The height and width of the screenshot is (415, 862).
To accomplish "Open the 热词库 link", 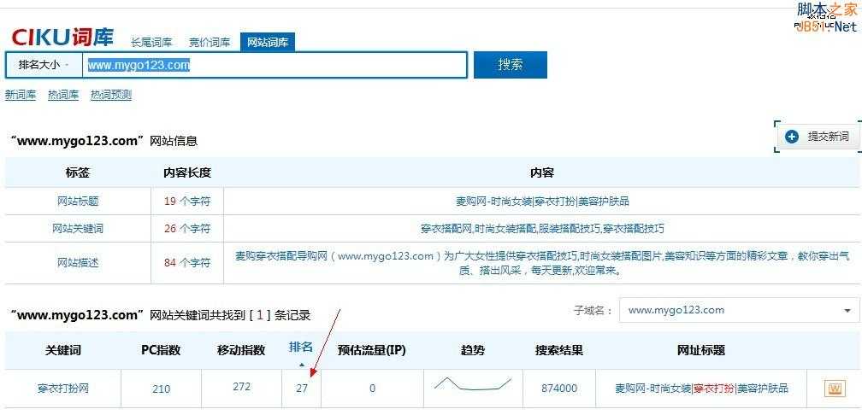I will [x=63, y=95].
